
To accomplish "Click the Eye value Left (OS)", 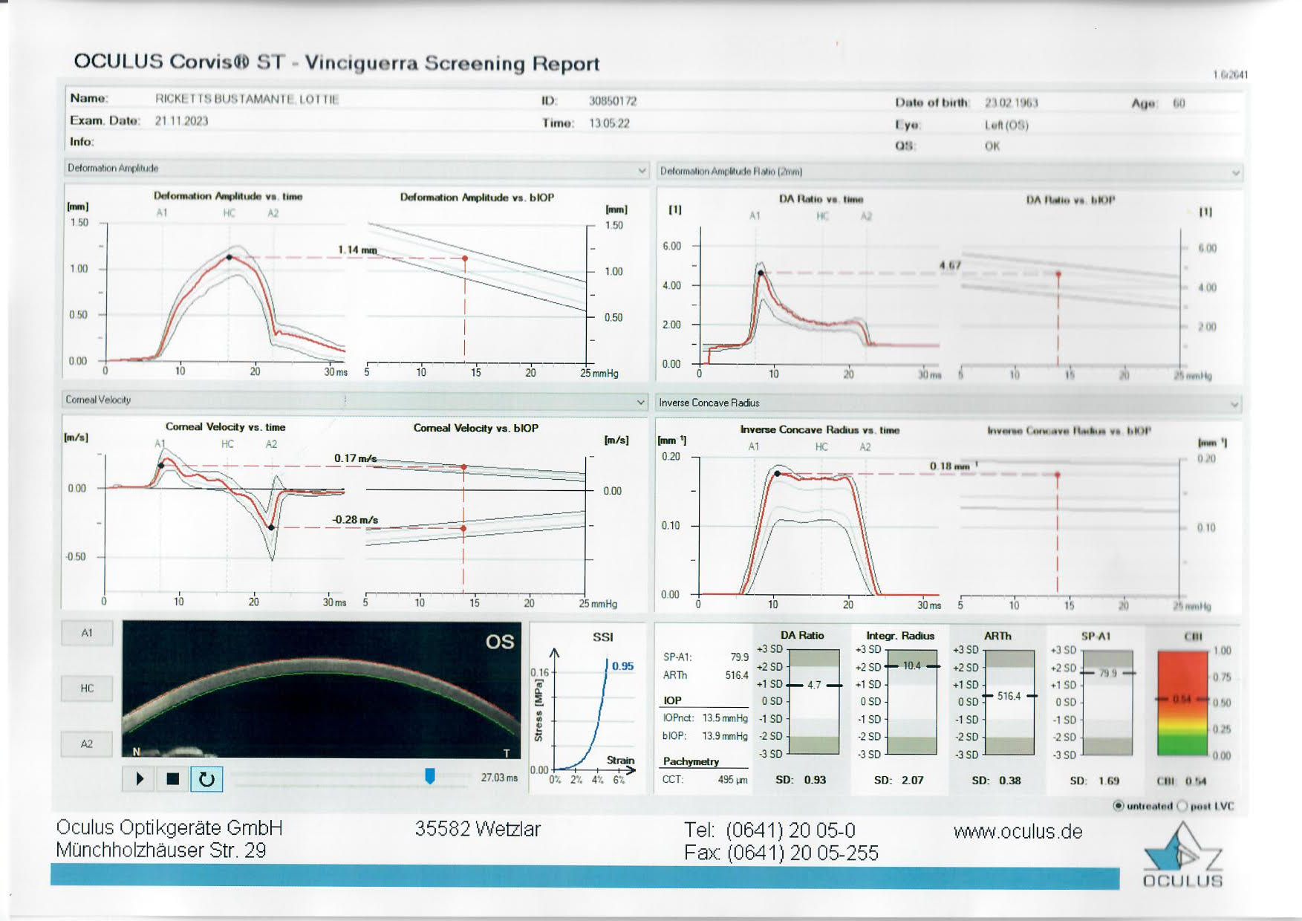I will coord(1006,125).
